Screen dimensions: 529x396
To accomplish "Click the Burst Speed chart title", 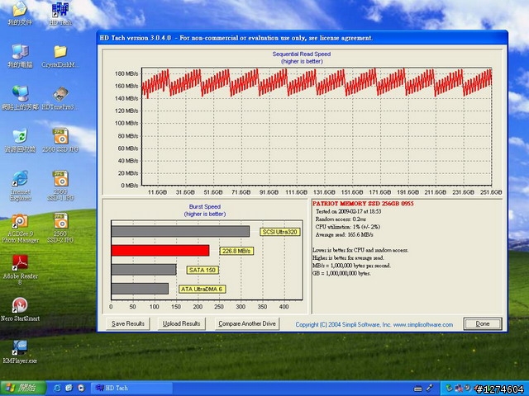I will point(205,207).
